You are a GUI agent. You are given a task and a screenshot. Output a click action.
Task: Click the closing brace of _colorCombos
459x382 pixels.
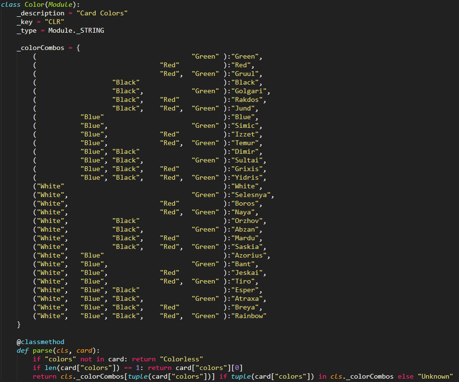pos(19,325)
